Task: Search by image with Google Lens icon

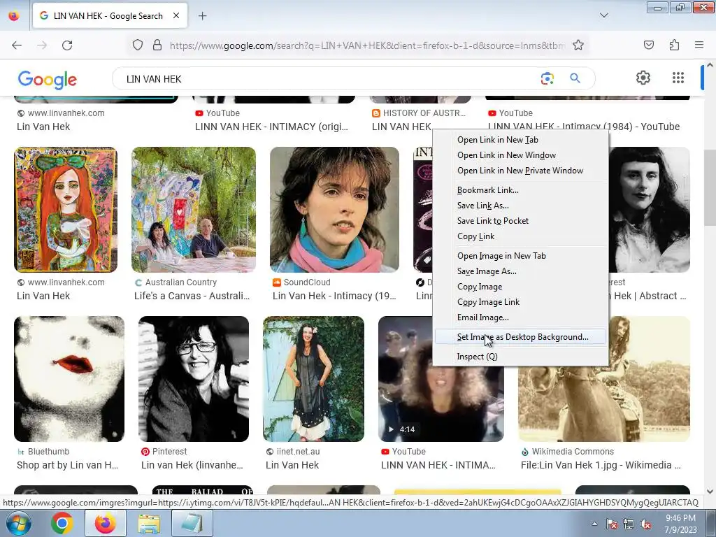Action: [x=547, y=78]
